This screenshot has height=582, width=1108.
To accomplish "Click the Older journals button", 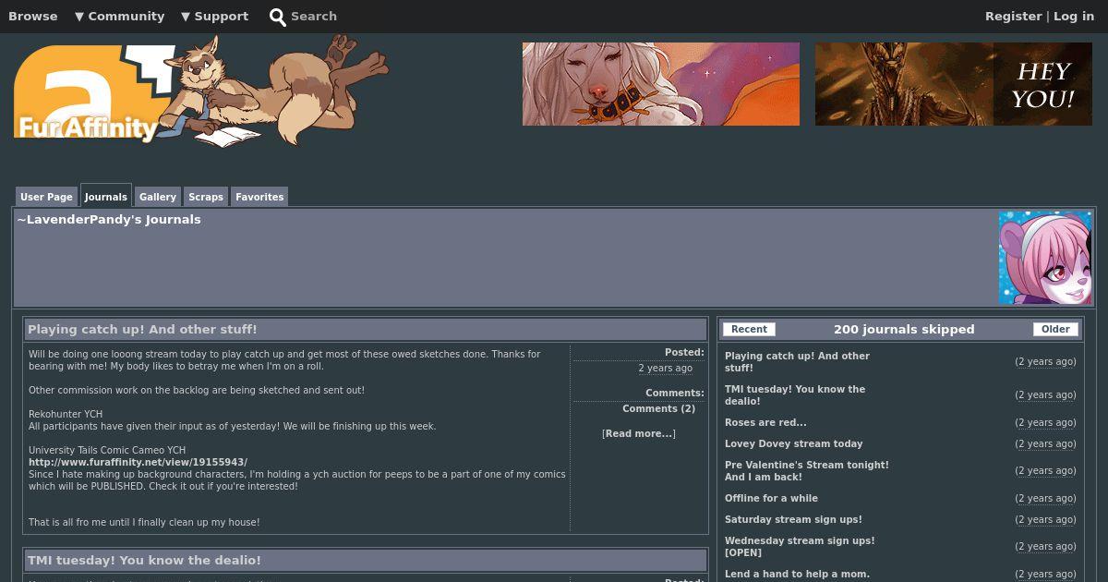I will pyautogui.click(x=1055, y=329).
